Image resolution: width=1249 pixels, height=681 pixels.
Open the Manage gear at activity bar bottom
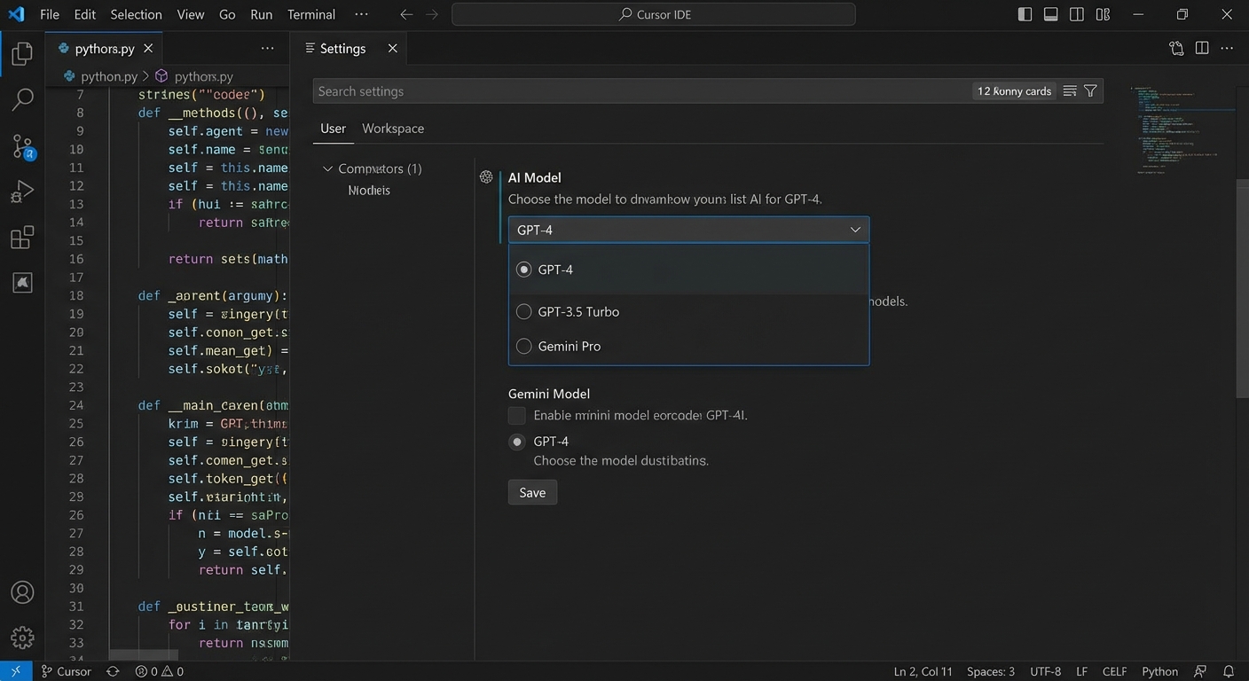pyautogui.click(x=22, y=638)
